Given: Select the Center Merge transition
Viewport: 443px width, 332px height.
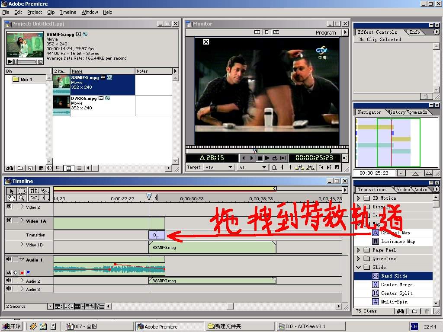Looking at the screenshot, I should [397, 284].
